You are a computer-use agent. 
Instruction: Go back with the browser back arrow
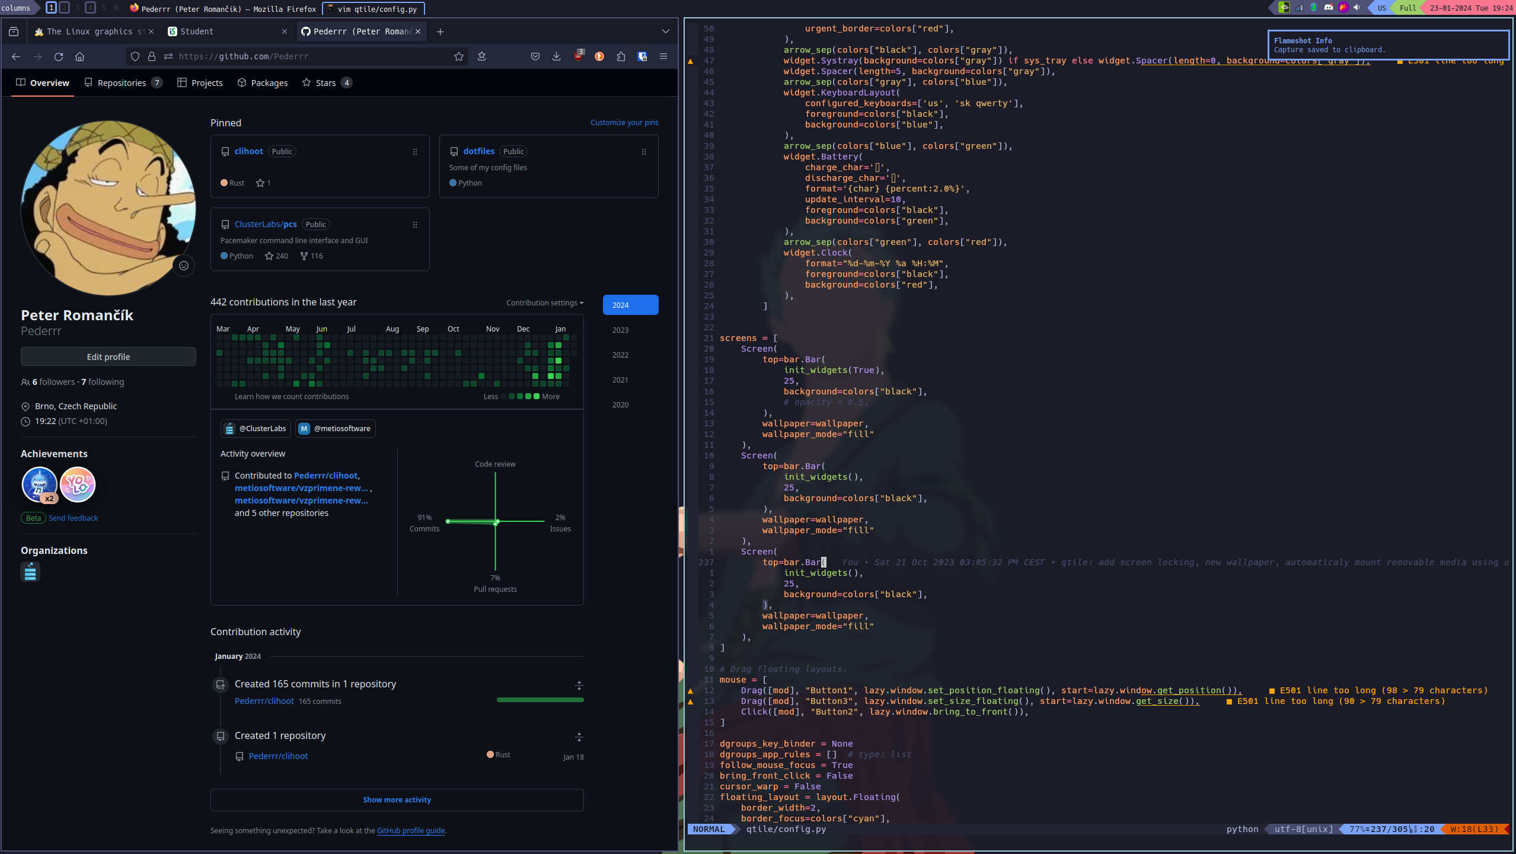[x=16, y=56]
